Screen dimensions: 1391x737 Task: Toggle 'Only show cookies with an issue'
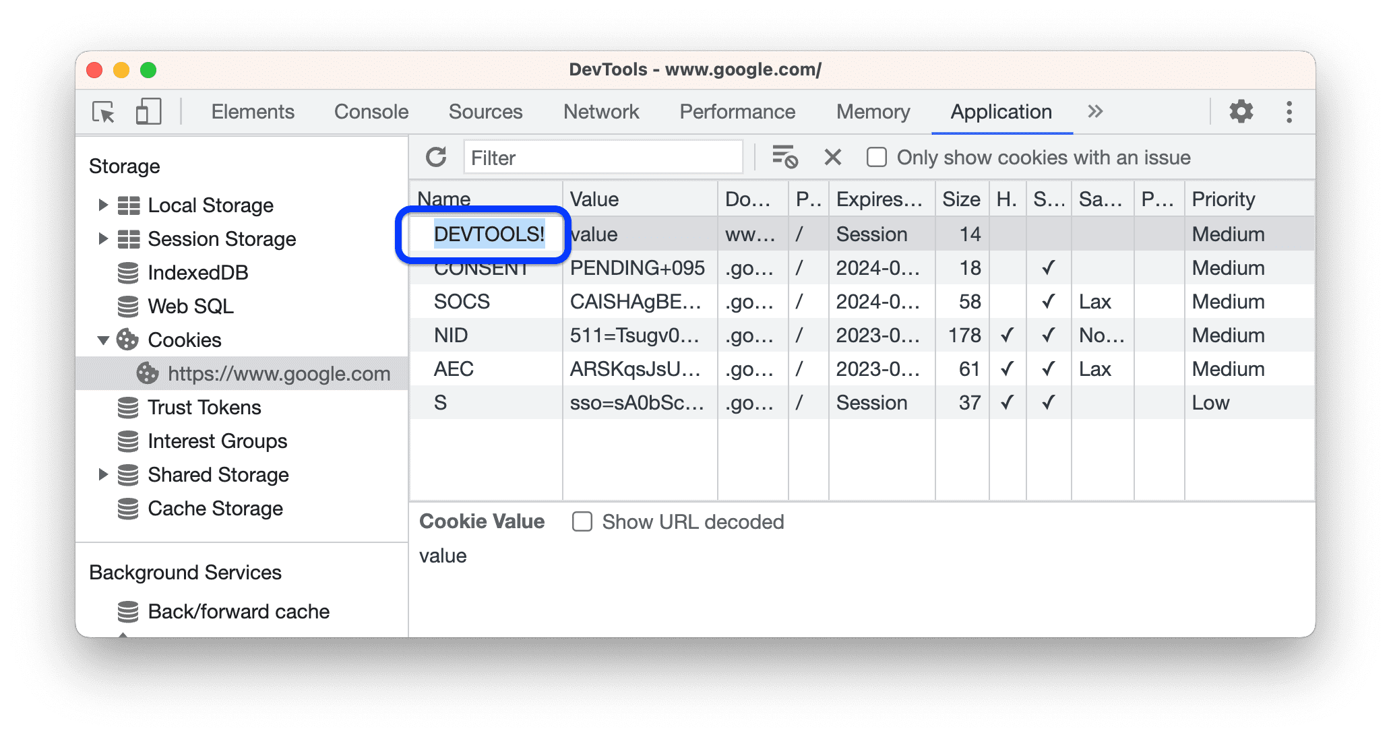coord(874,158)
